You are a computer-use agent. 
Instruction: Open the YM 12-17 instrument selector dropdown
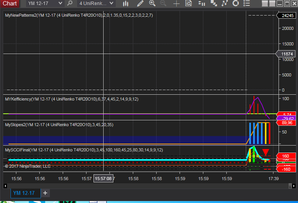(45, 3)
